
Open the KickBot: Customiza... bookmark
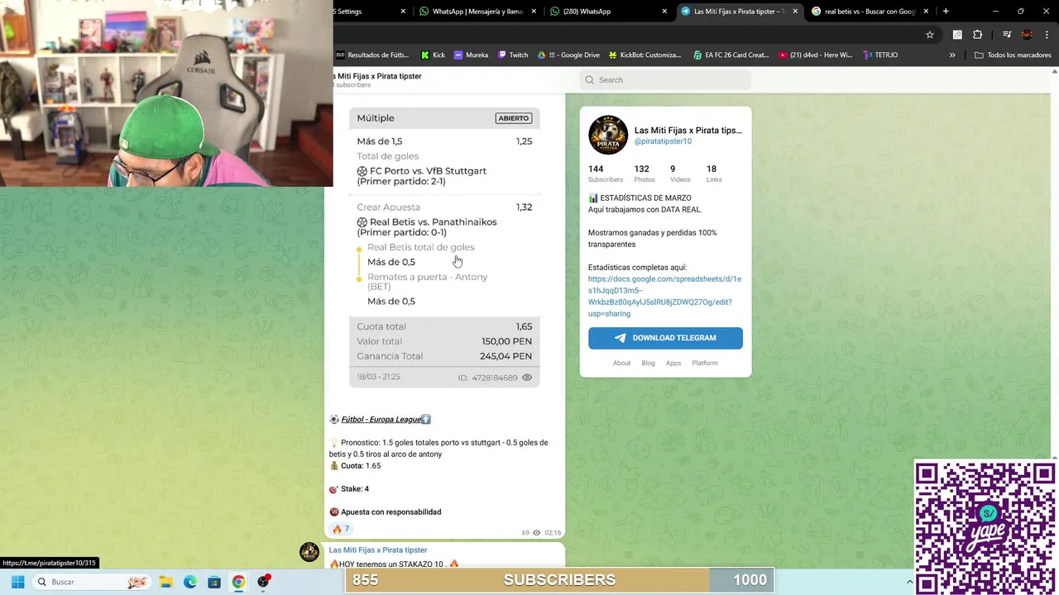click(645, 55)
